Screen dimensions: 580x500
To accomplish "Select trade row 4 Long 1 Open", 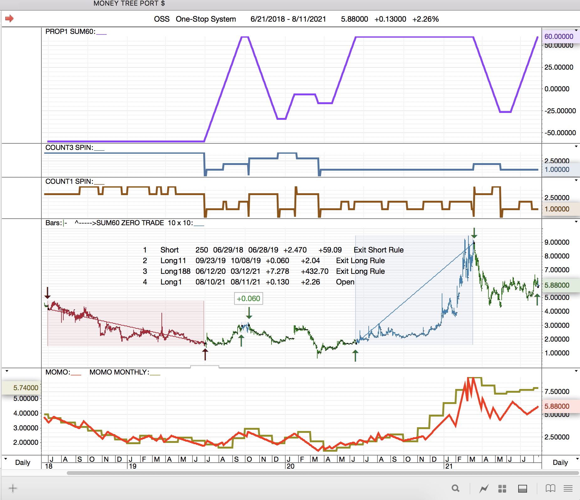I will (249, 282).
